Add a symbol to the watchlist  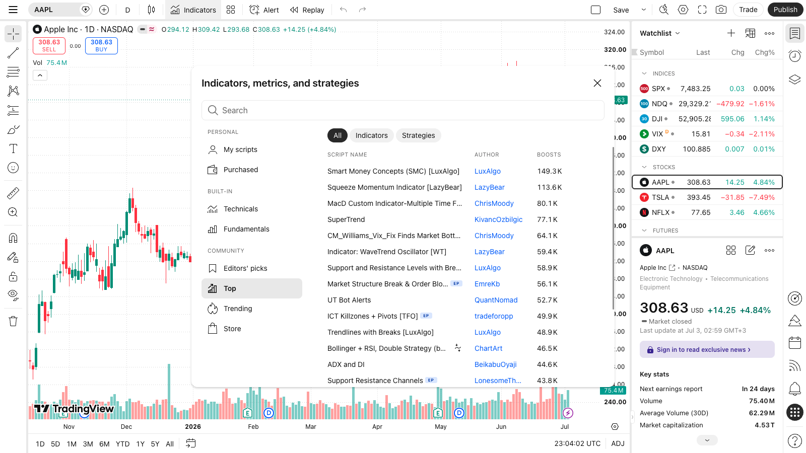(731, 33)
